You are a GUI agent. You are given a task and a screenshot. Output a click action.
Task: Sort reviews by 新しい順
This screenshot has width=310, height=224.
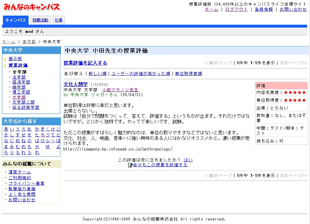(x=98, y=74)
